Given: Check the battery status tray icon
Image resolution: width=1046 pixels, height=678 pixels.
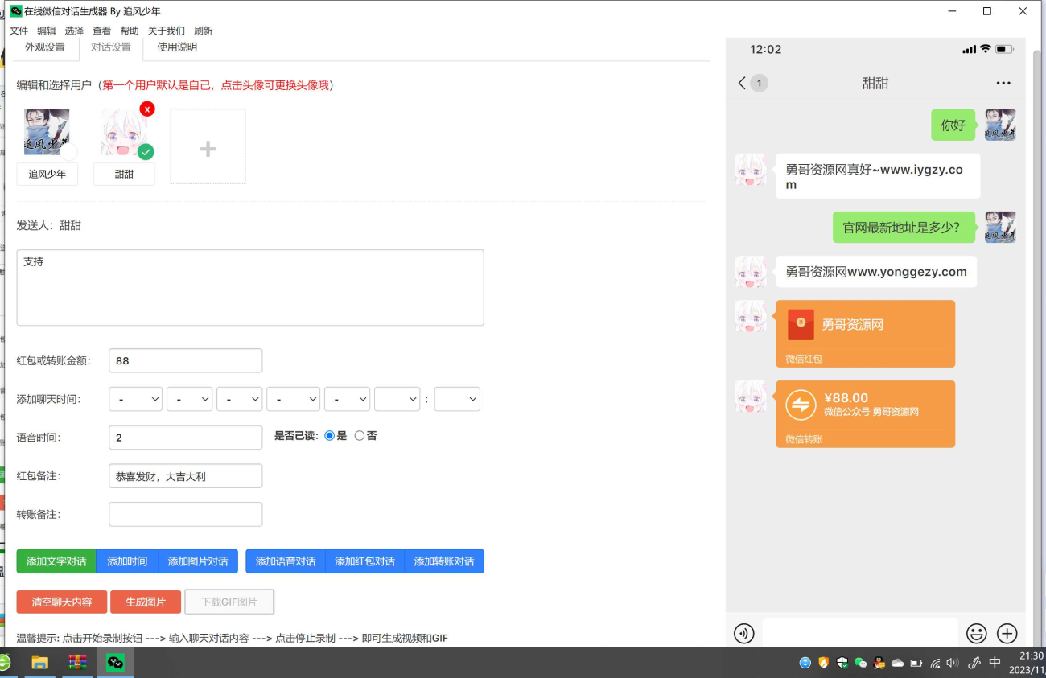Looking at the screenshot, I should [x=916, y=664].
